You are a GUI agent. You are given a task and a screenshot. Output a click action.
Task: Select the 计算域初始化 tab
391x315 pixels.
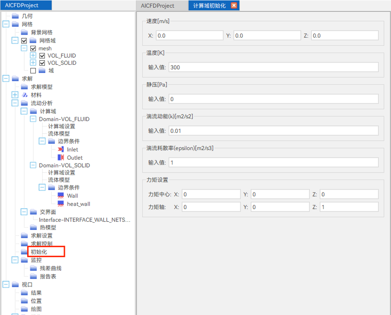(210, 5)
